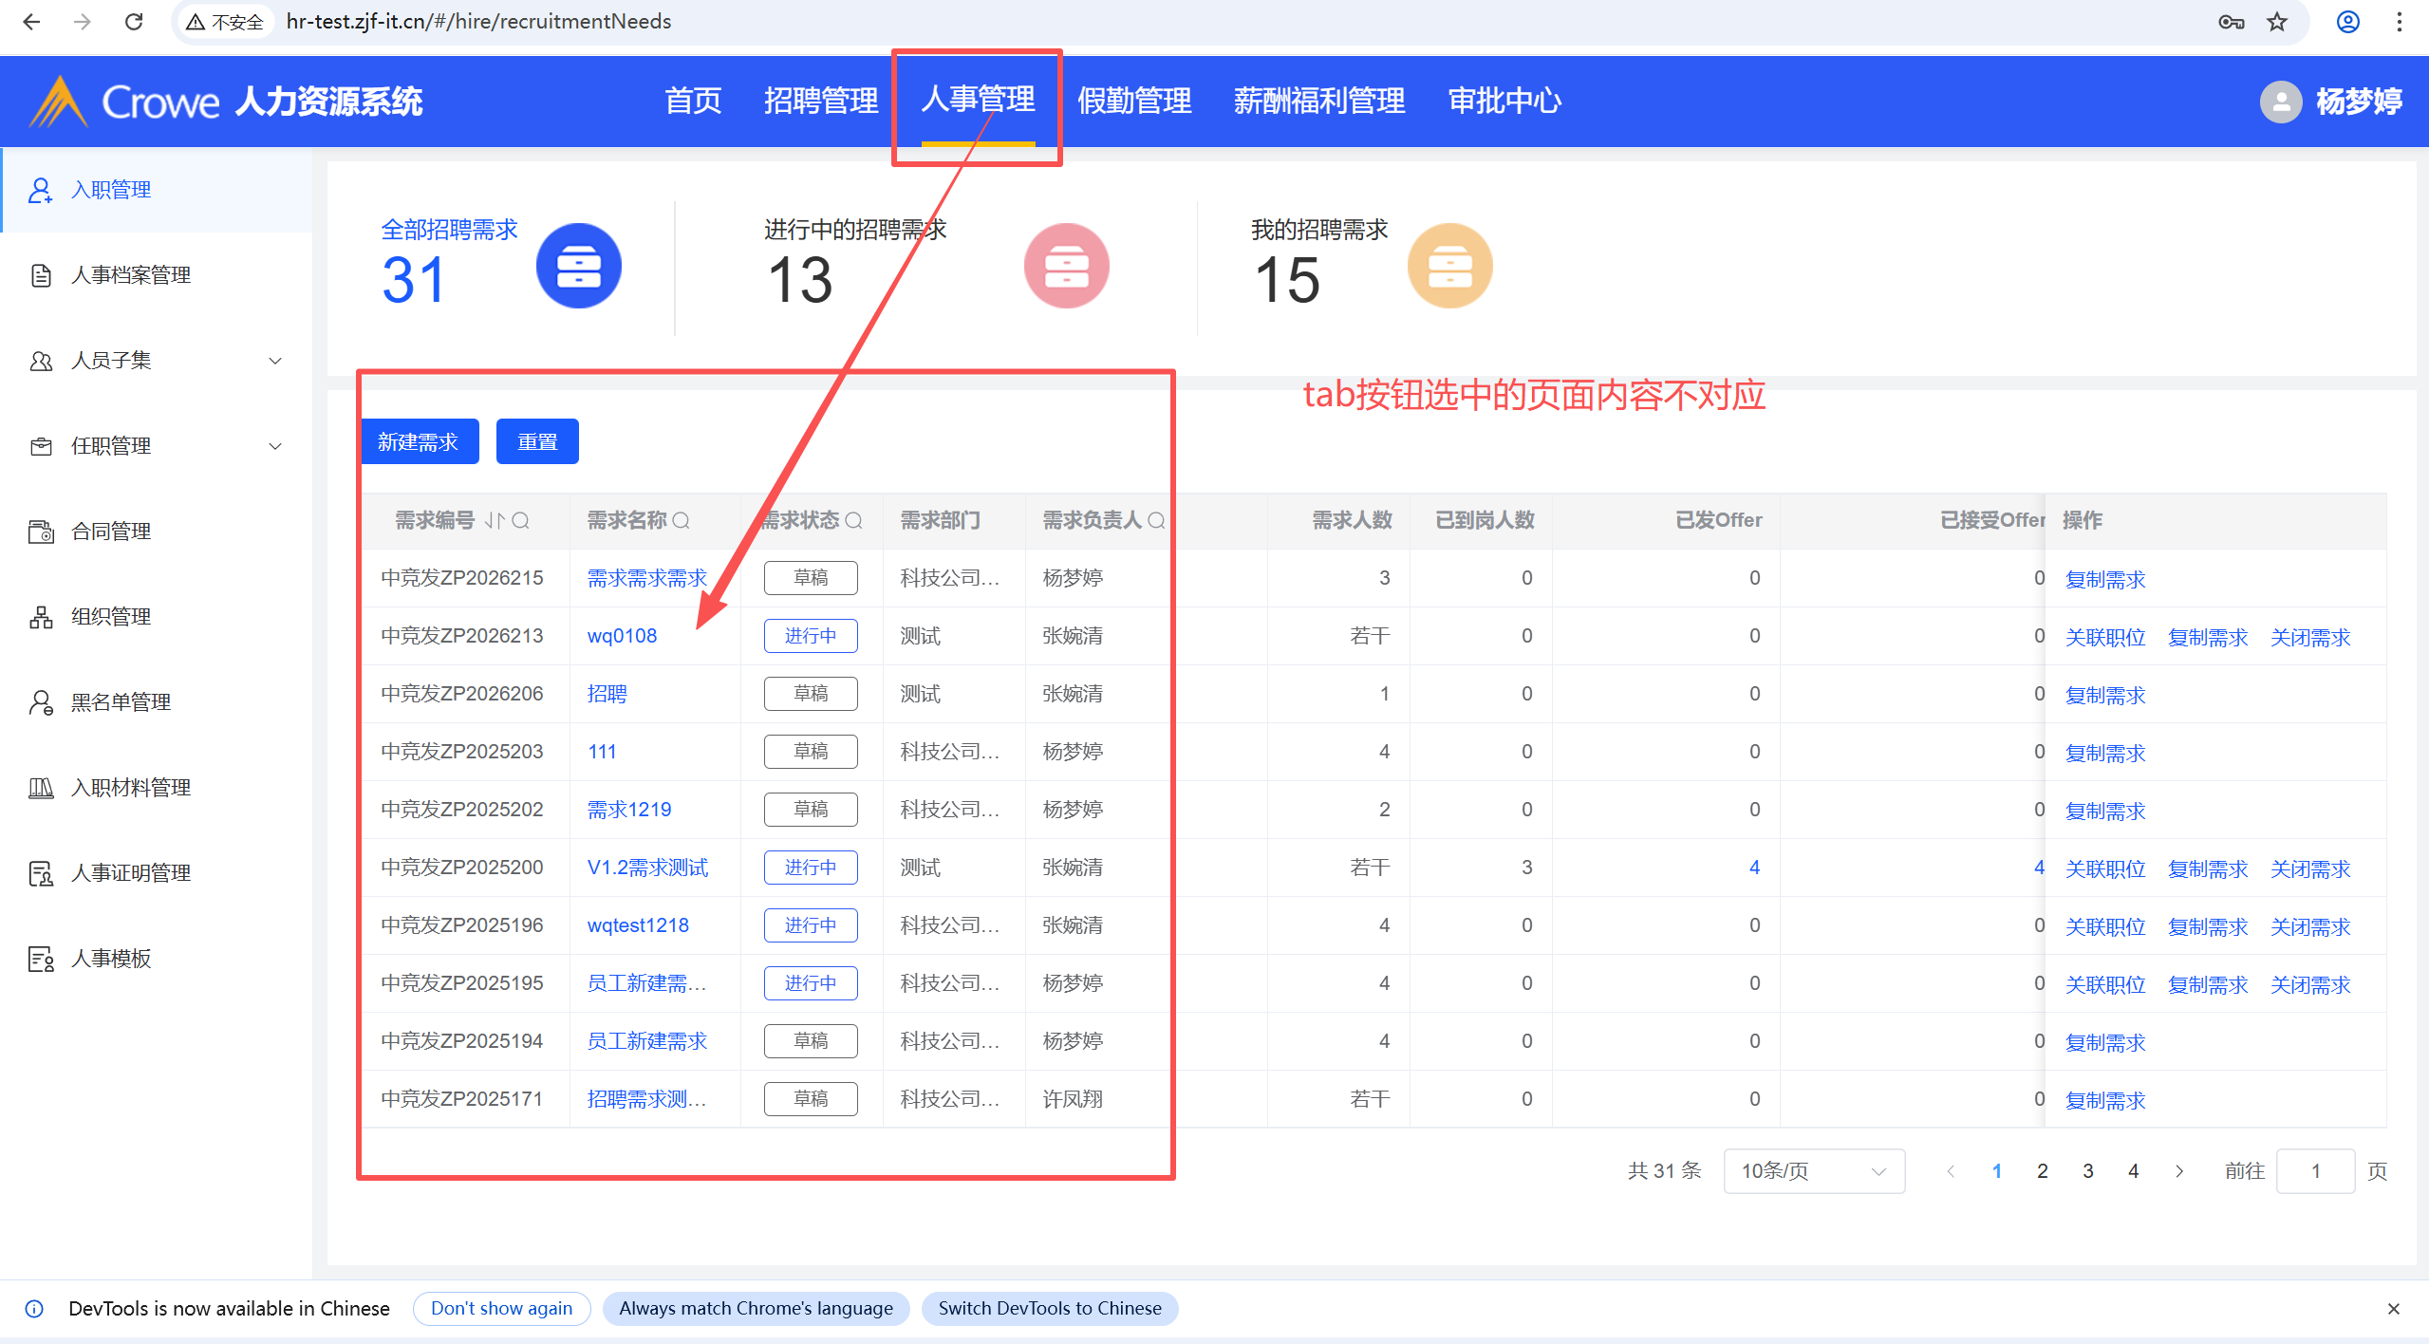Go to page 3 in pagination

click(x=2088, y=1171)
